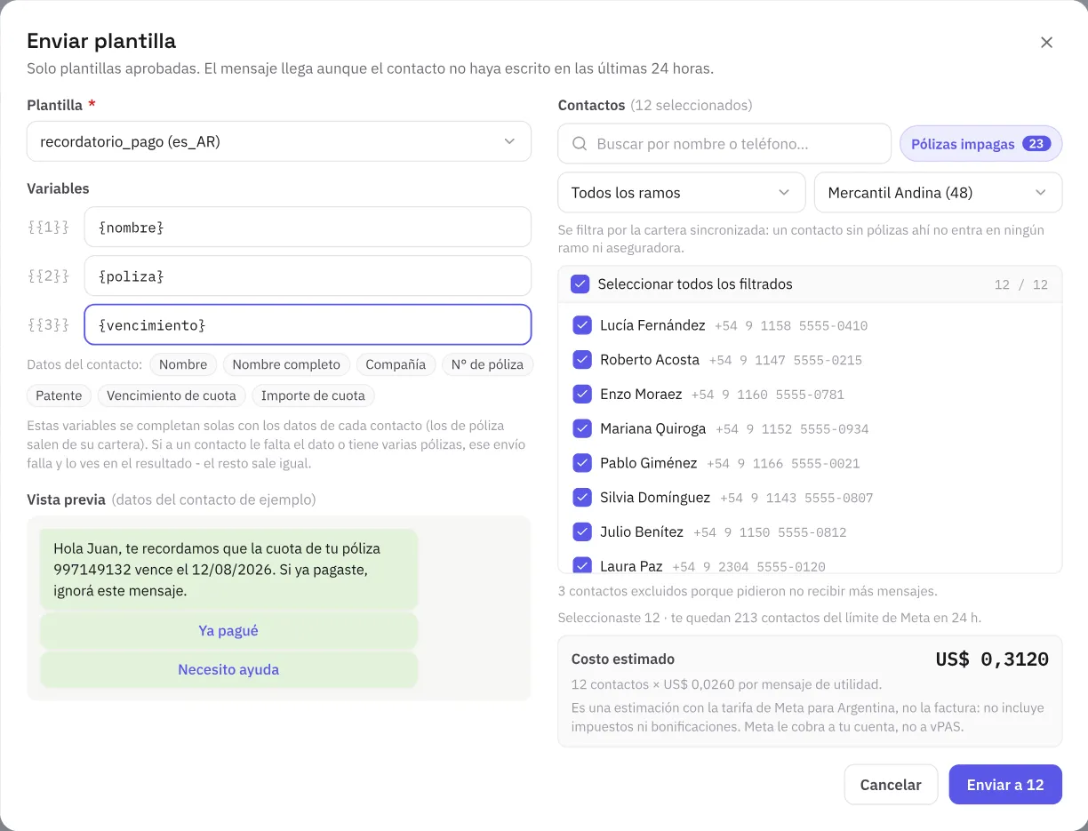The image size is (1088, 831).
Task: Click the {poliza} variable field
Action: 308,276
